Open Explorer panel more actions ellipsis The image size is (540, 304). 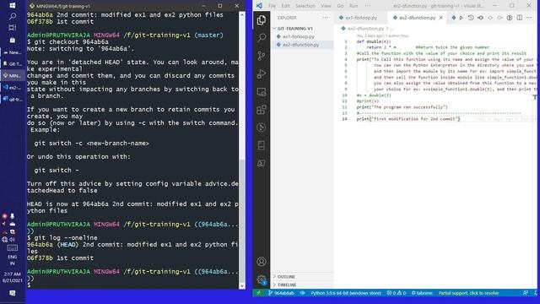(325, 18)
